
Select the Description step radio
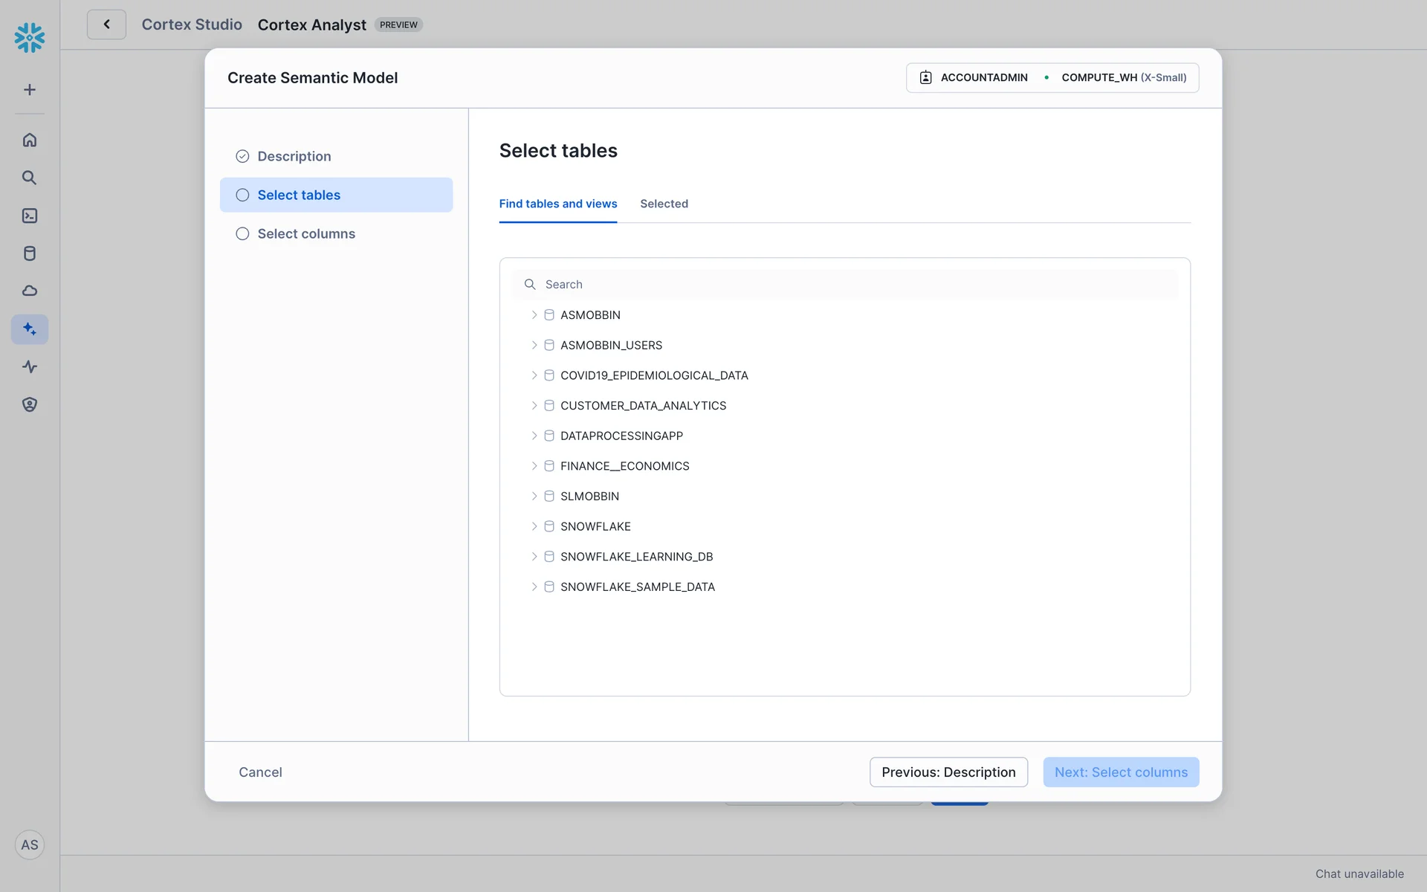pos(242,156)
